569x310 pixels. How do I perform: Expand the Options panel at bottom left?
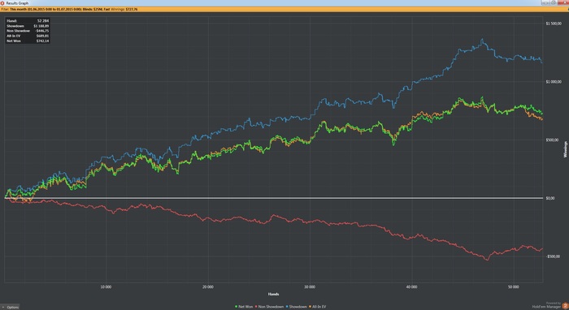10,307
